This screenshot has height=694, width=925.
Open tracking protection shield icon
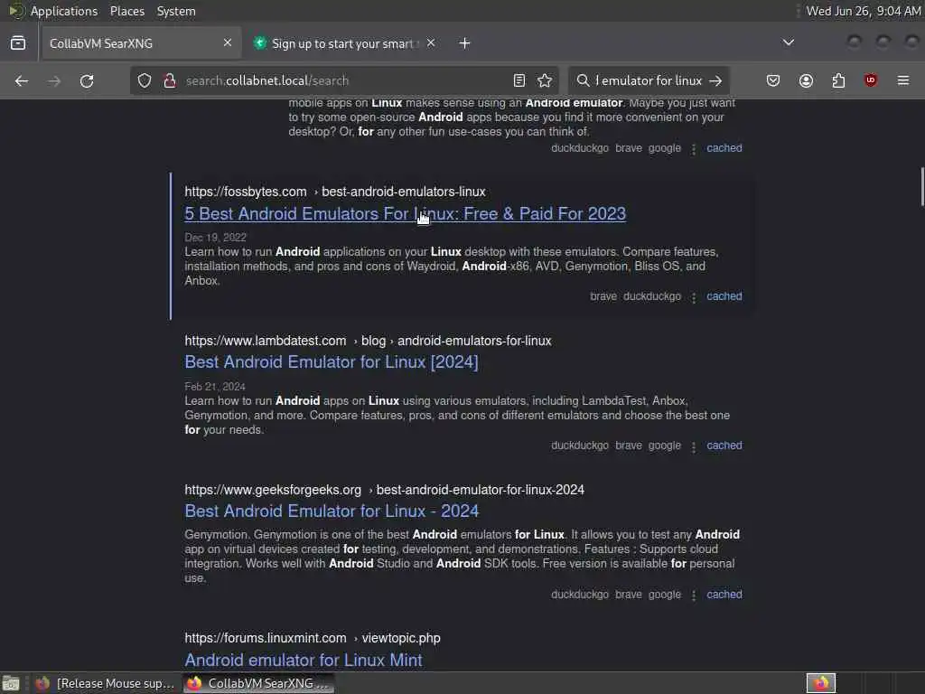pyautogui.click(x=145, y=80)
